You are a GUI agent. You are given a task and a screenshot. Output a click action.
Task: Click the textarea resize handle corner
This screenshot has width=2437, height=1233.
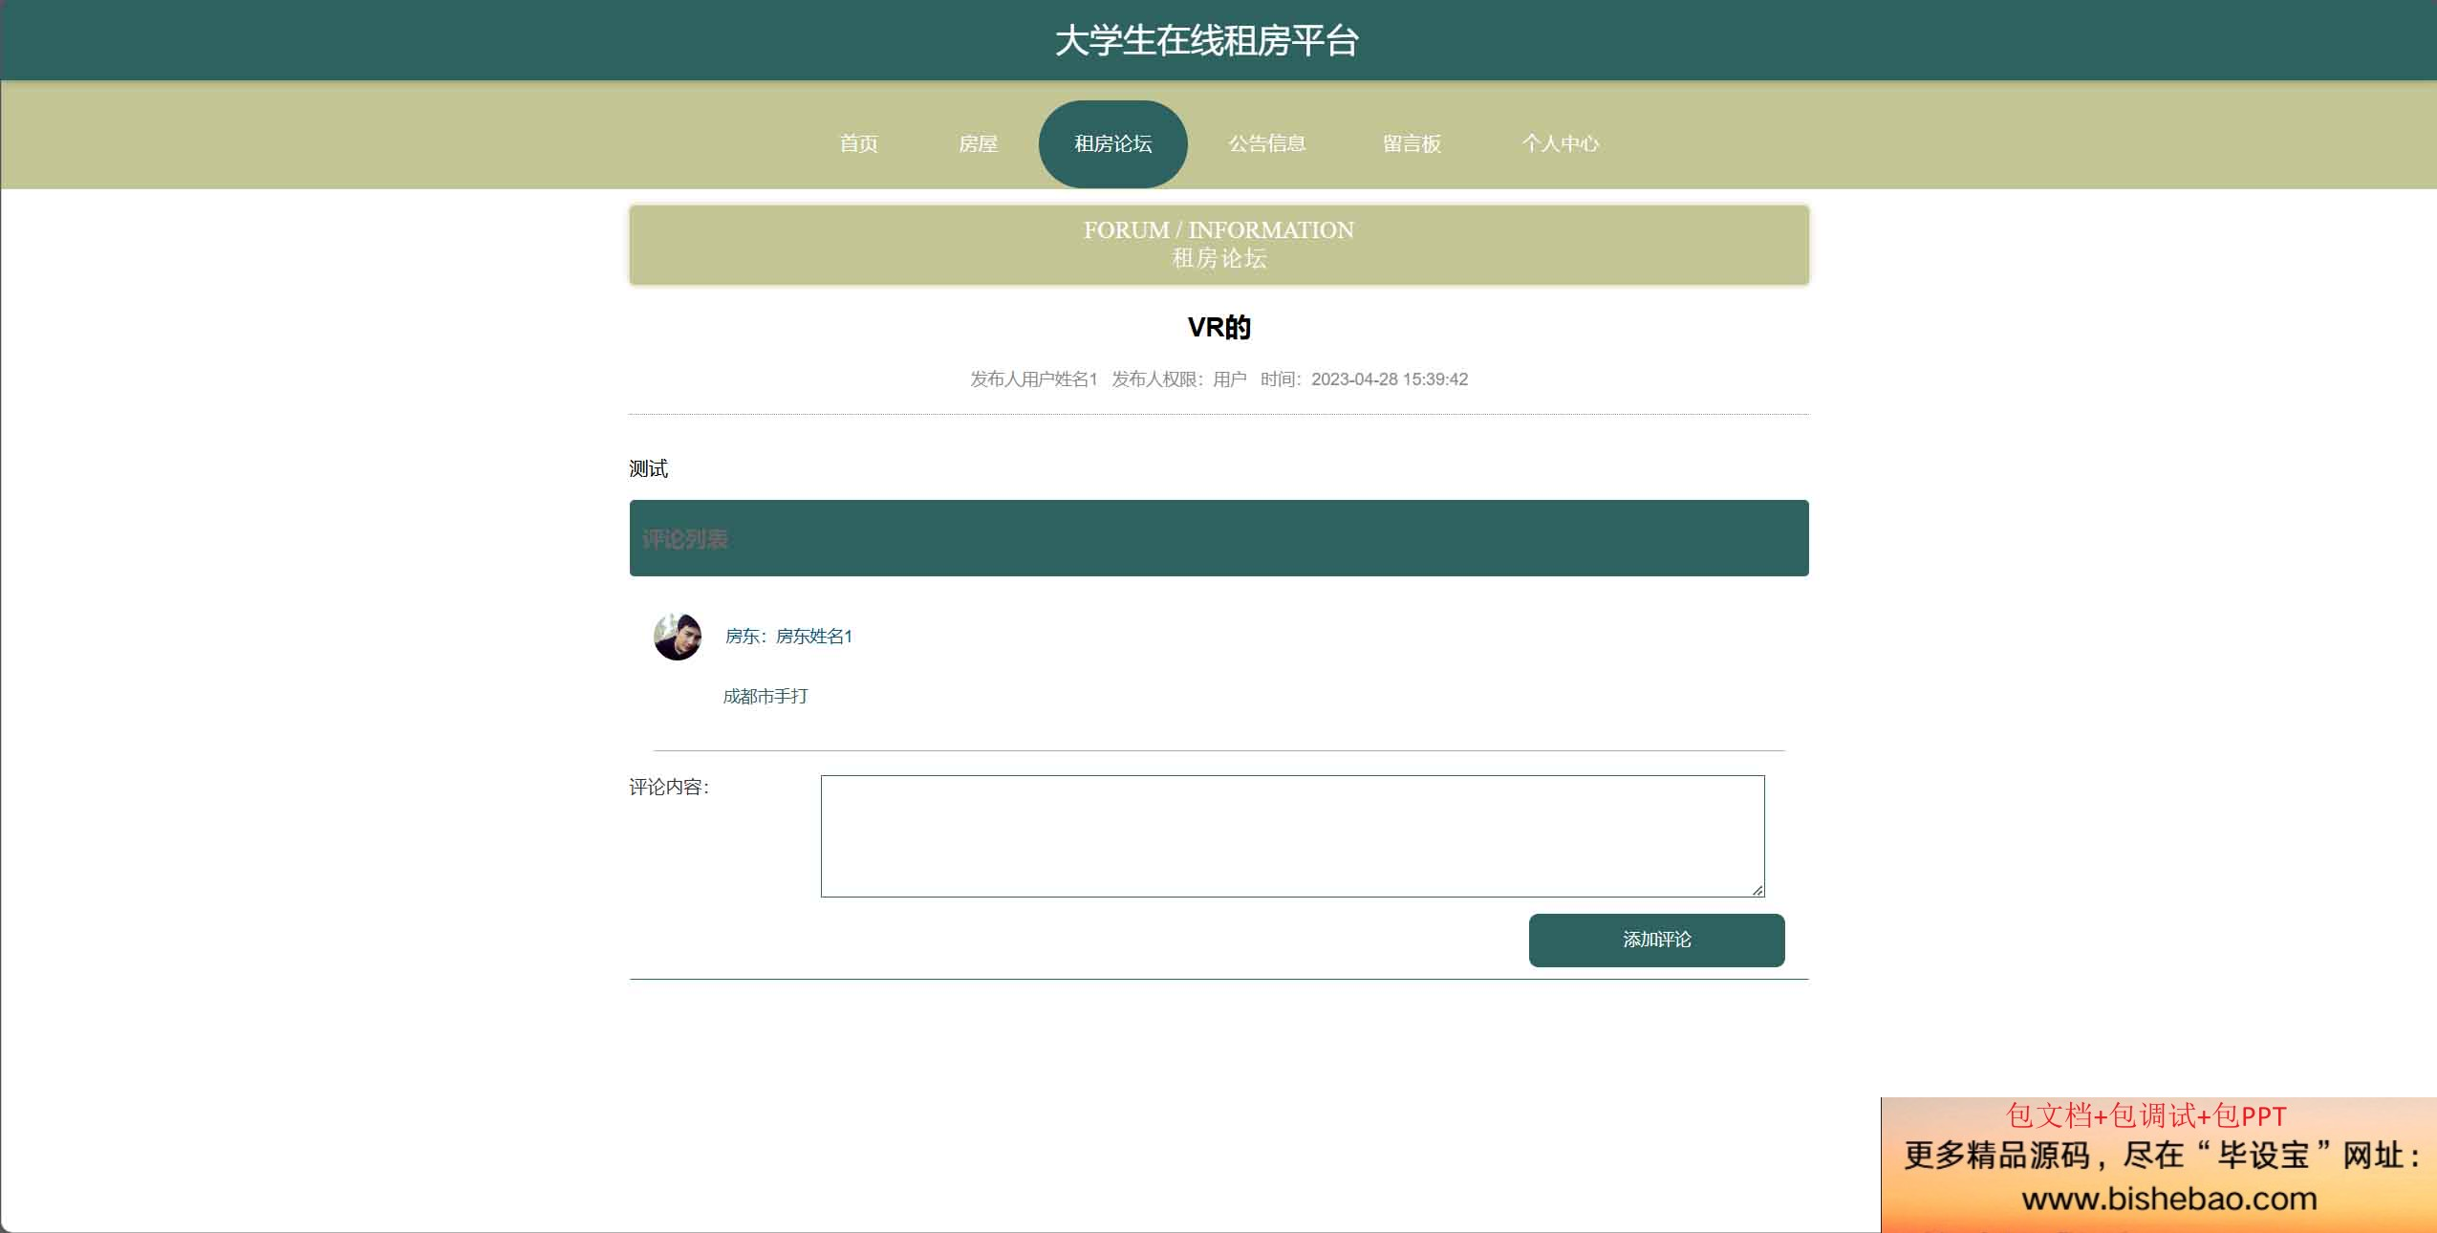[1757, 889]
